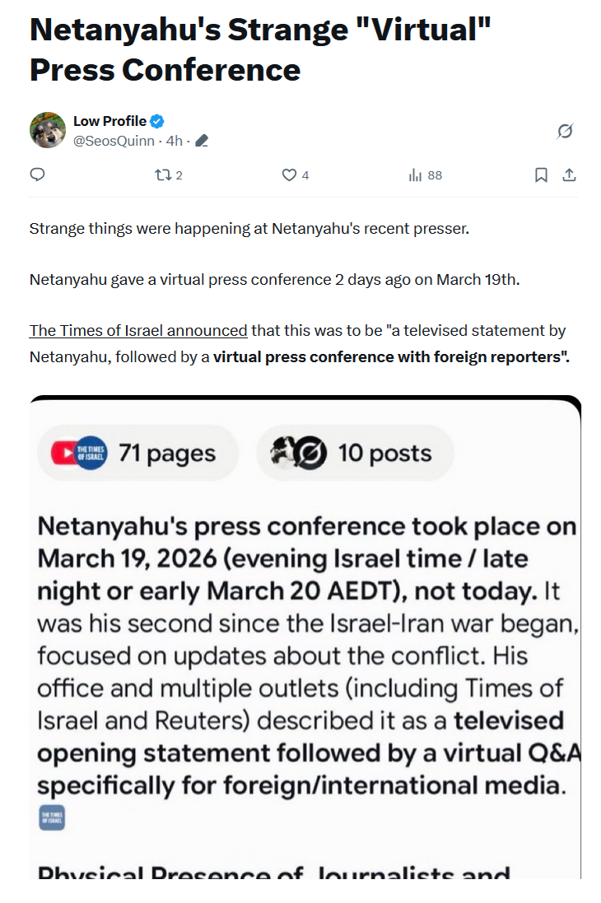The width and height of the screenshot is (601, 903).
Task: Click the blue verified badge
Action: (157, 121)
